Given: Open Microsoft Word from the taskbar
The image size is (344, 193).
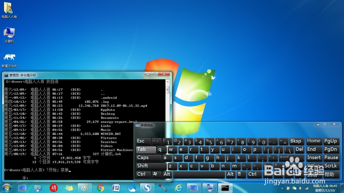Looking at the screenshot, I should point(116,188).
